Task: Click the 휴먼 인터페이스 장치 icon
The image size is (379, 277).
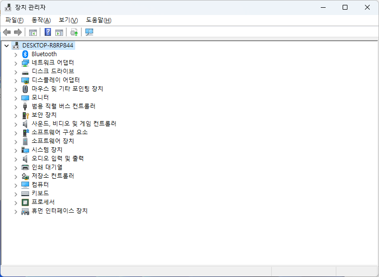Action: 25,211
